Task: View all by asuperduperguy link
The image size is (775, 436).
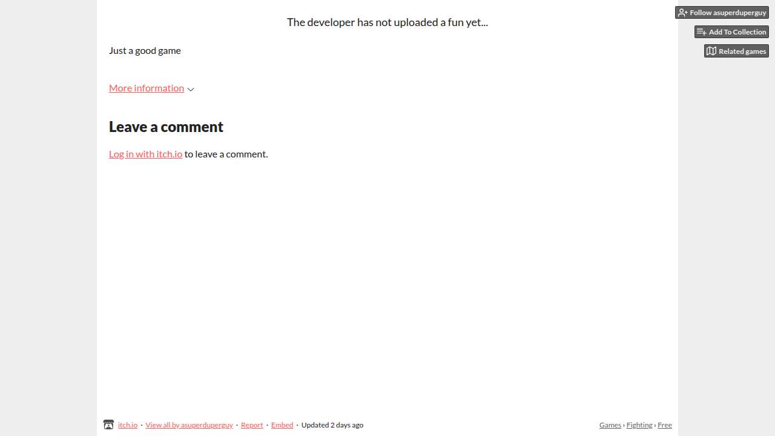Action: tap(189, 425)
